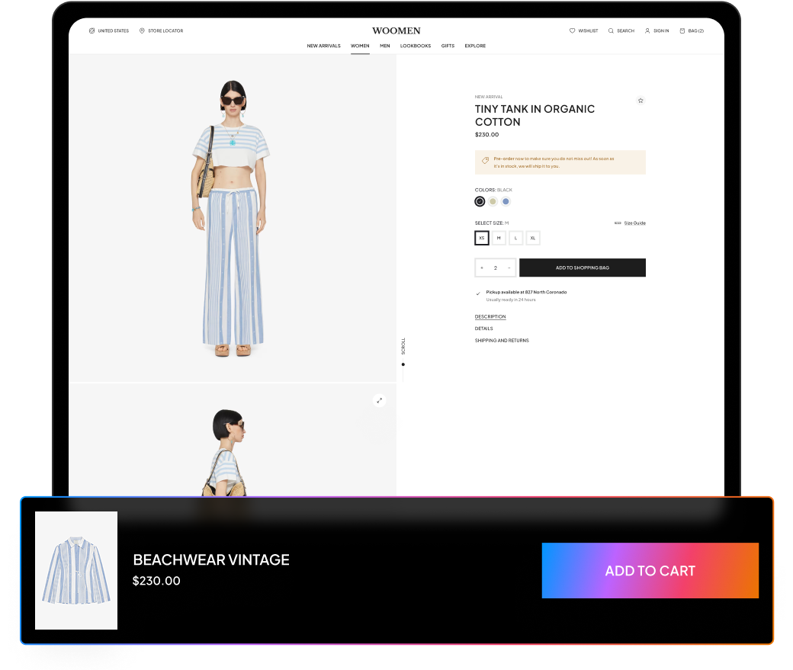Open the Gifts menu

point(448,46)
